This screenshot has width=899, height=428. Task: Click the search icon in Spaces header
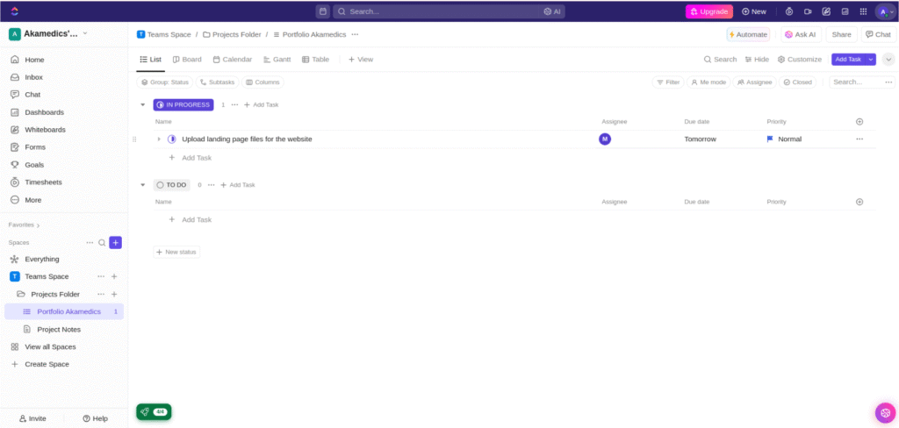click(x=102, y=242)
